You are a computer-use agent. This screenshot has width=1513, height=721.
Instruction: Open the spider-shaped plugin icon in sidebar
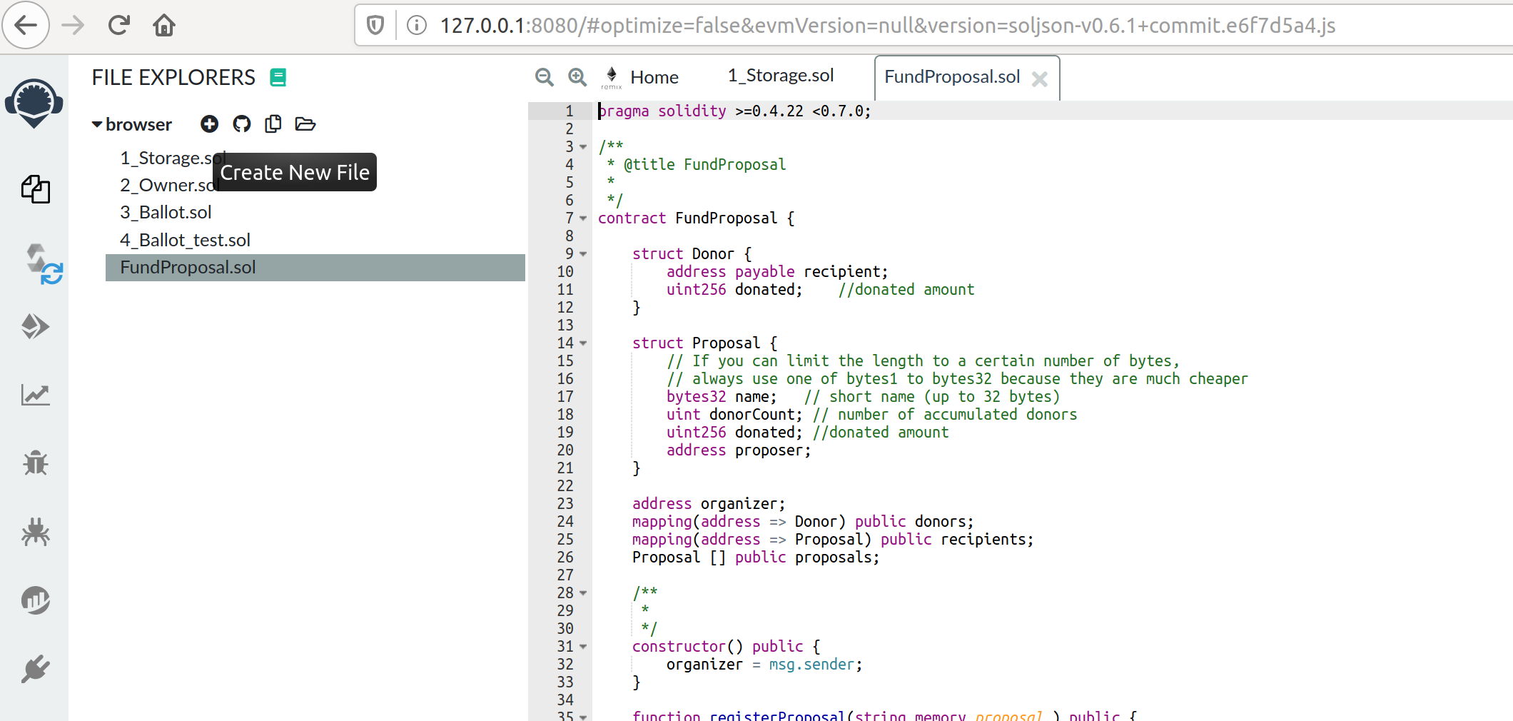coord(35,532)
